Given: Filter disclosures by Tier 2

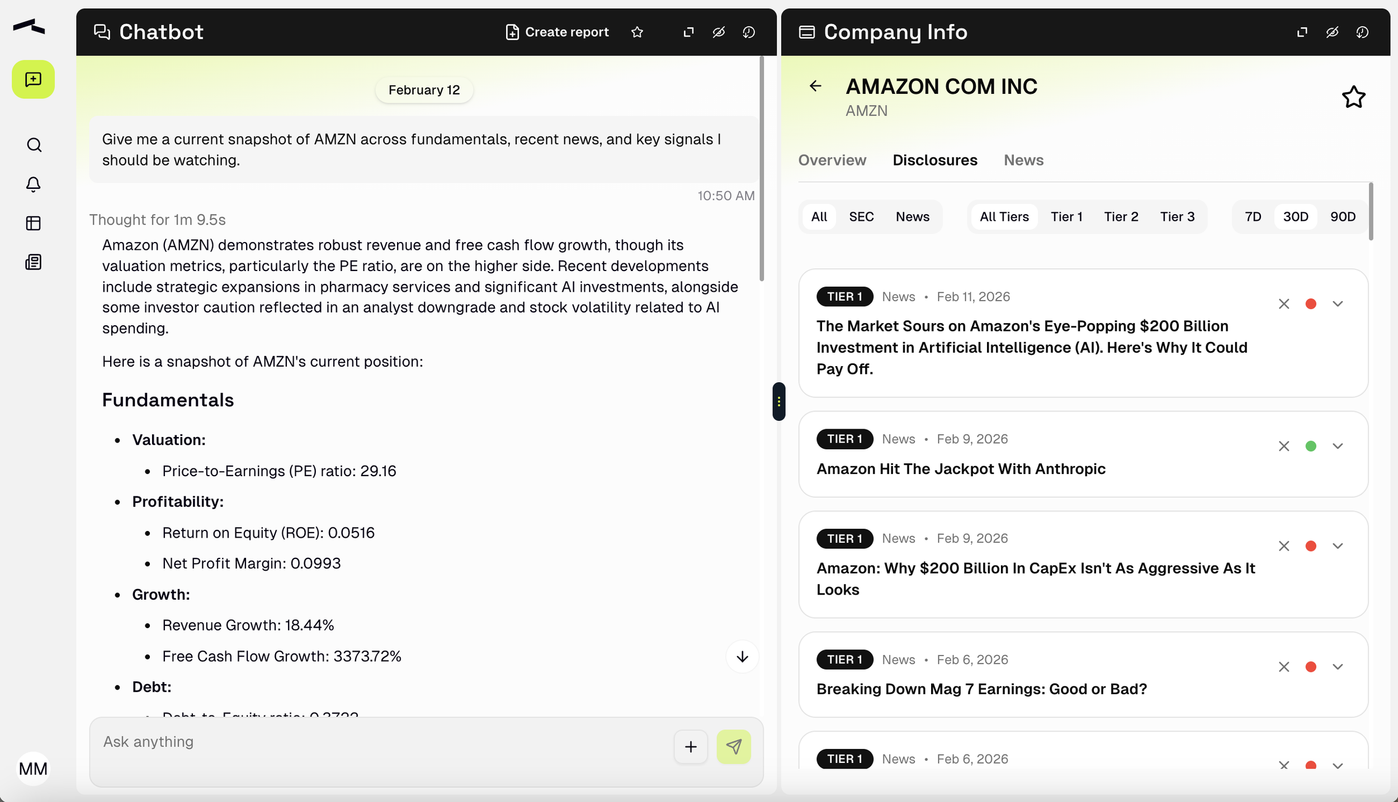Looking at the screenshot, I should click(1121, 217).
